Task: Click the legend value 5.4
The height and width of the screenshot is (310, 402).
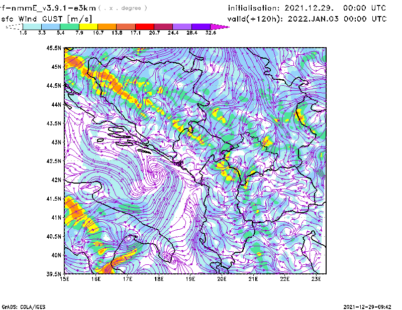Action: pos(60,33)
